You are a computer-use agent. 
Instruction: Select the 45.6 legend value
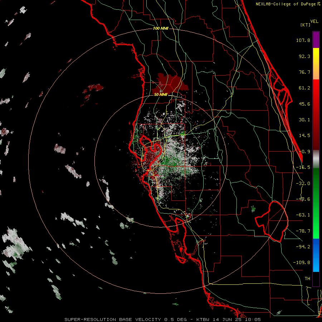tap(304, 104)
